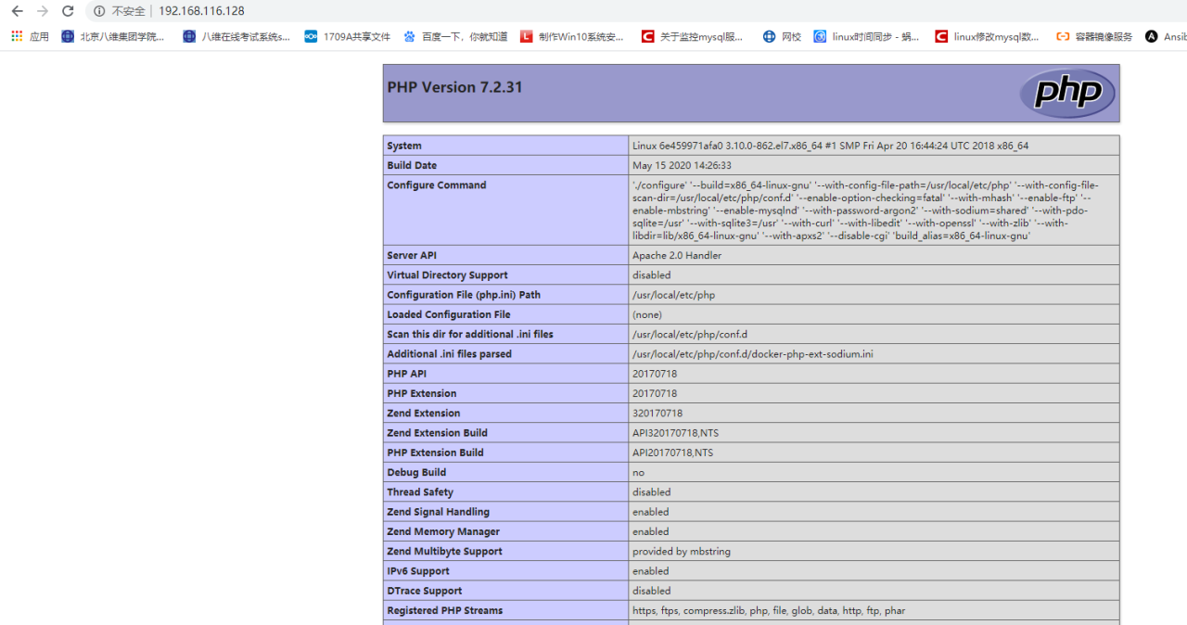This screenshot has width=1187, height=625.
Task: Click the Zend Signal Handling label
Action: pyautogui.click(x=439, y=511)
